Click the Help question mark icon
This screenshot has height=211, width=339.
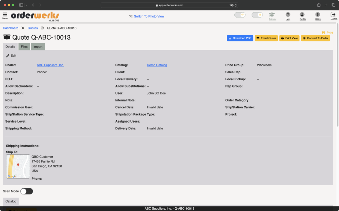(288, 15)
